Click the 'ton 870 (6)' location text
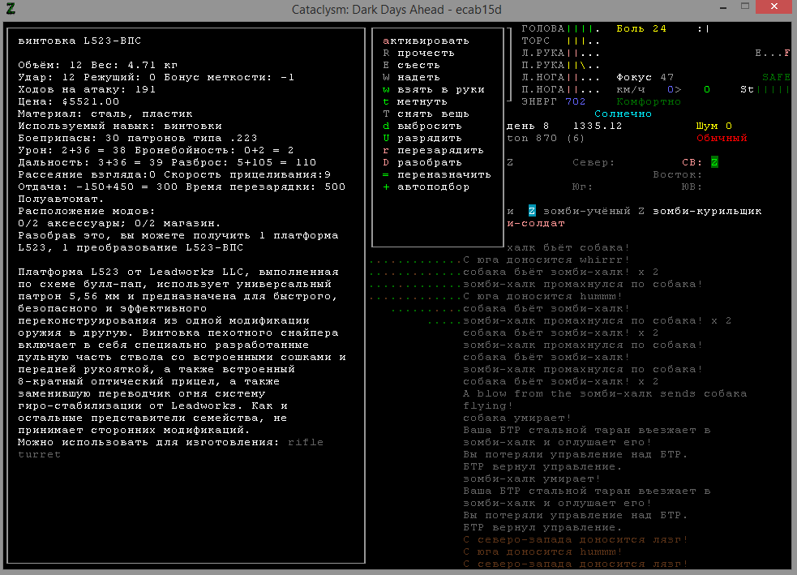 pyautogui.click(x=546, y=139)
